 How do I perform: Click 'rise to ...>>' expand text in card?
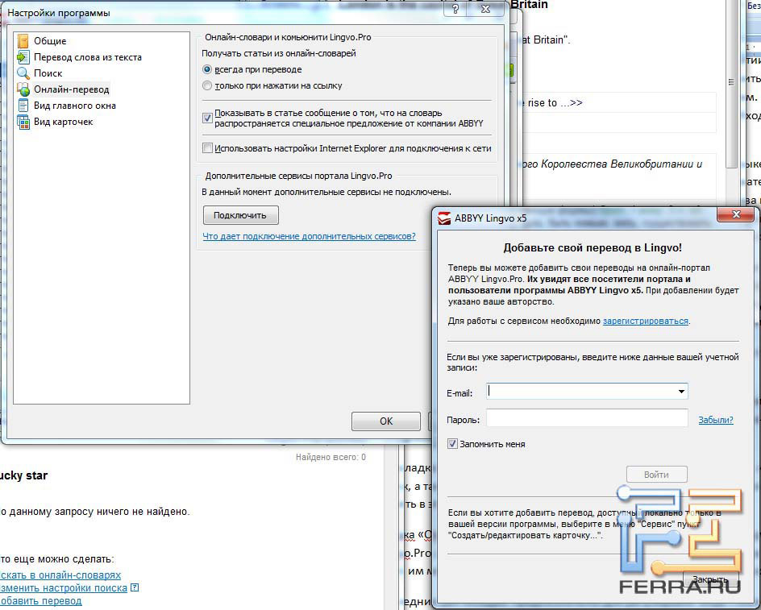555,103
